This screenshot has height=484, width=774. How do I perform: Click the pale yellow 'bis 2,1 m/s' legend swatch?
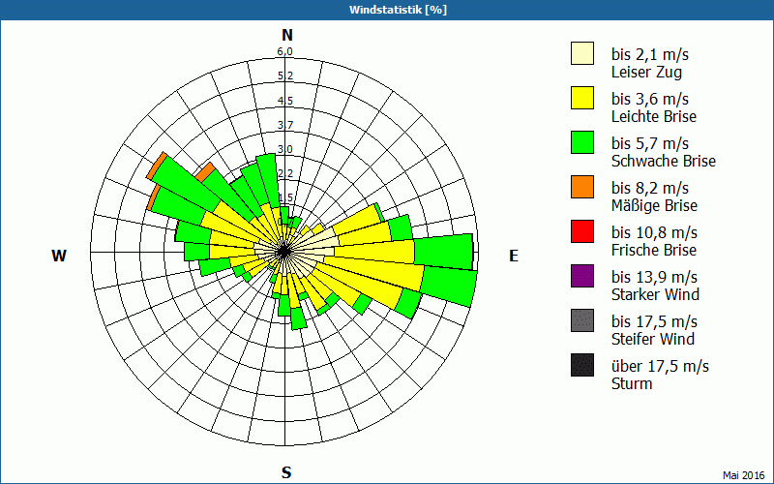pyautogui.click(x=582, y=54)
